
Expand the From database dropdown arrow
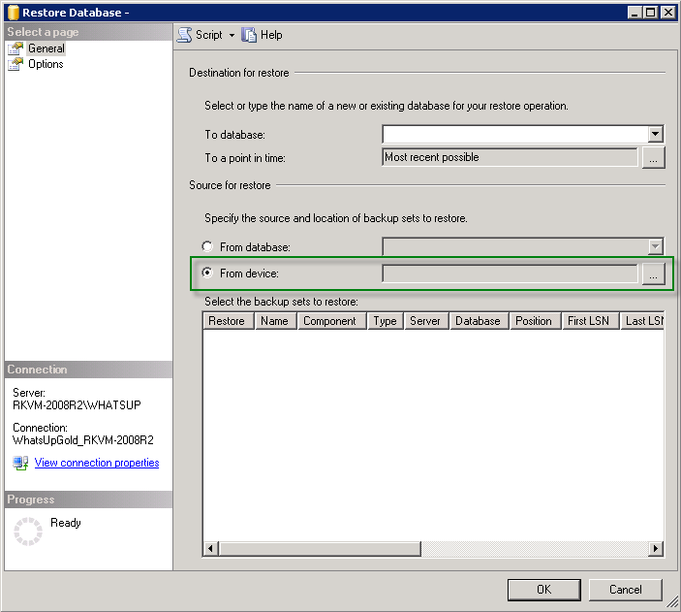point(656,246)
